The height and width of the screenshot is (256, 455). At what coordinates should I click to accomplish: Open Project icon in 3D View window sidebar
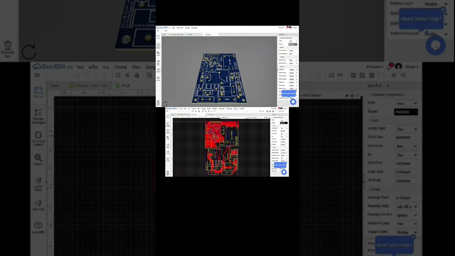tap(158, 37)
